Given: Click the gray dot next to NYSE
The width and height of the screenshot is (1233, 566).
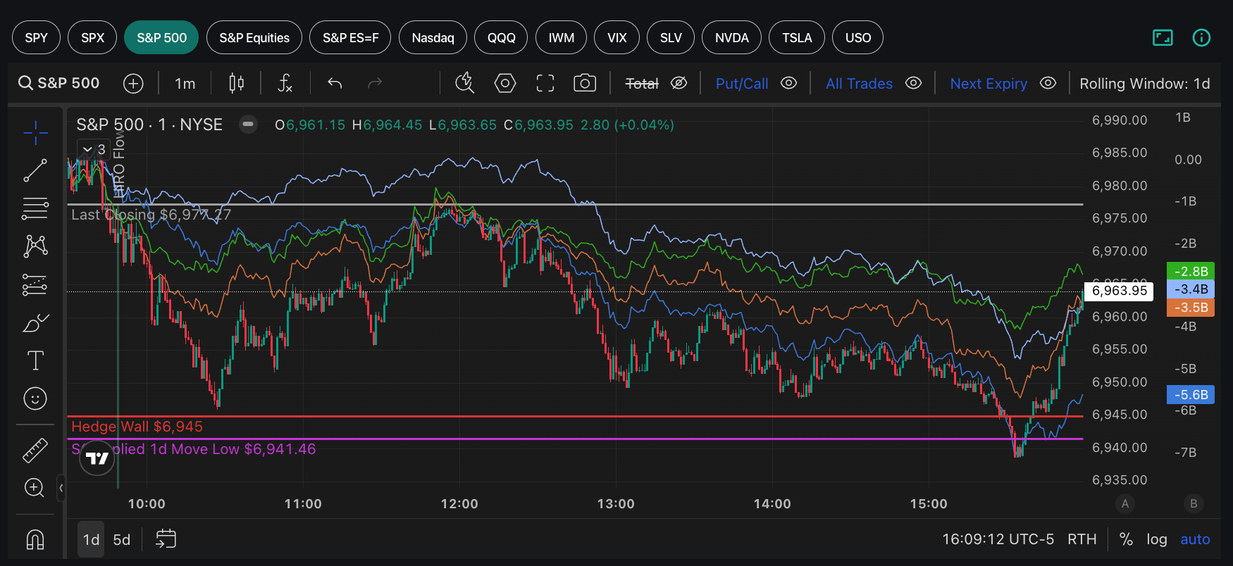Looking at the screenshot, I should pyautogui.click(x=248, y=125).
